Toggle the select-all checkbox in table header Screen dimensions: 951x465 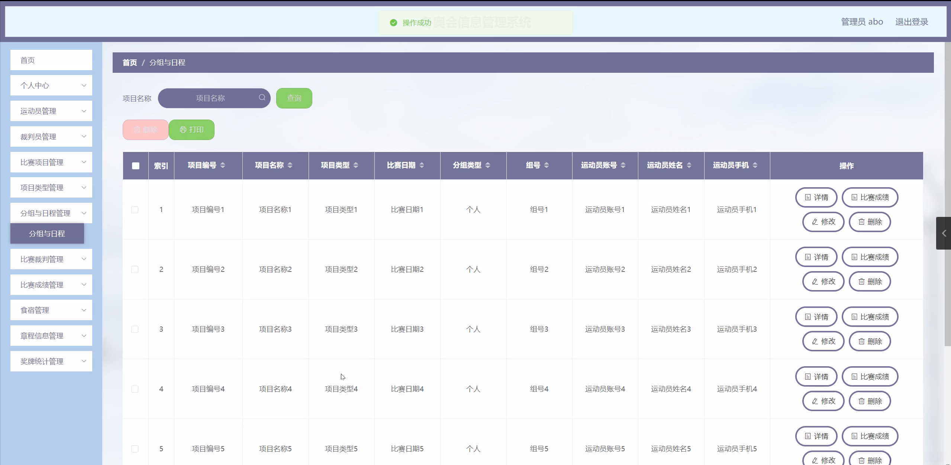(x=136, y=166)
